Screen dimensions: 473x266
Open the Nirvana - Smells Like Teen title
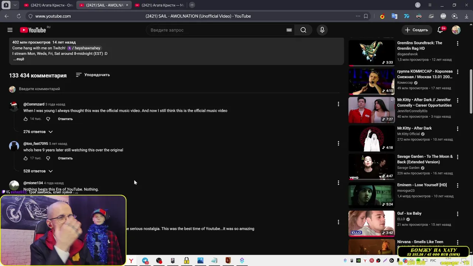(x=420, y=242)
